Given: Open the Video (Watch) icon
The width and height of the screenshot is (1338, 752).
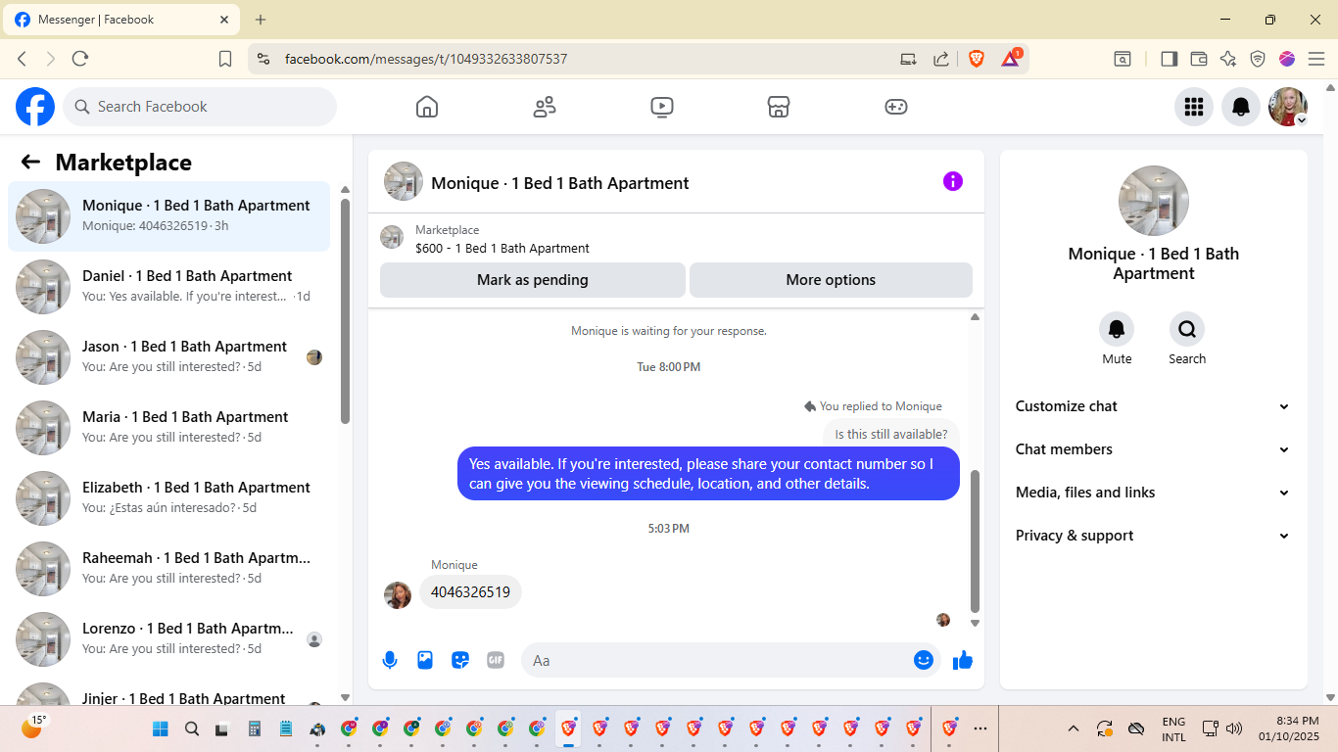Looking at the screenshot, I should pyautogui.click(x=662, y=107).
